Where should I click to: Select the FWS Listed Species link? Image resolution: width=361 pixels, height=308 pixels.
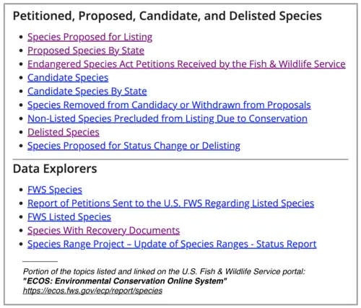(69, 217)
